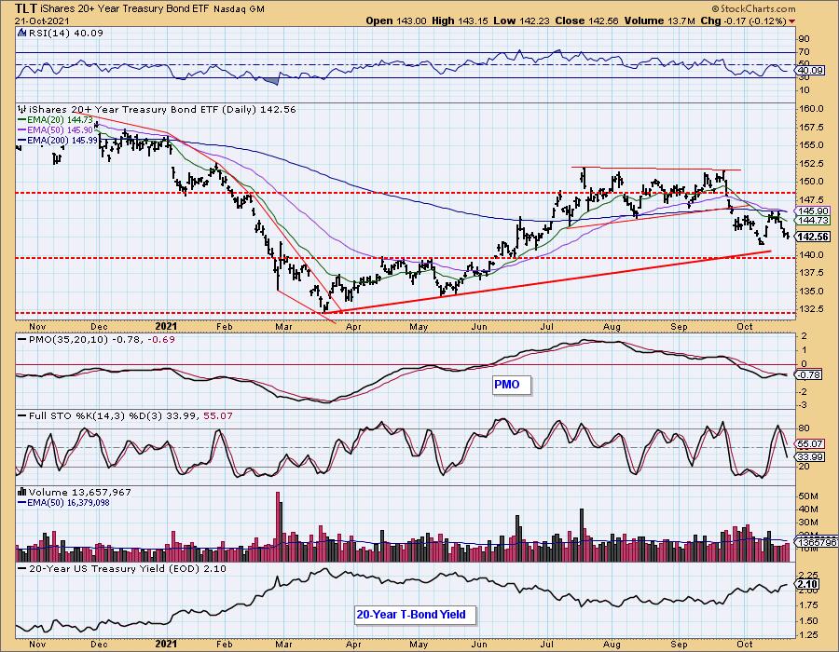Image resolution: width=839 pixels, height=652 pixels.
Task: Click the Volume 13,657,967 label
Action: tap(75, 492)
